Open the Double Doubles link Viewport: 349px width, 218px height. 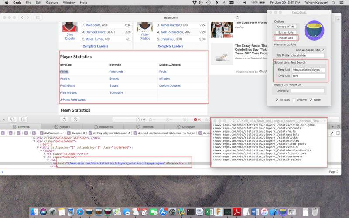pos(170,85)
